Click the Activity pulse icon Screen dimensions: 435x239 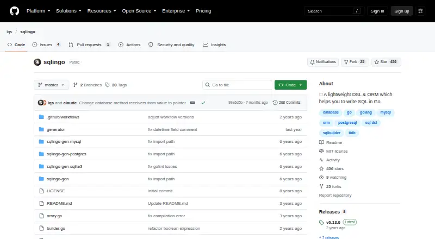[x=321, y=160]
